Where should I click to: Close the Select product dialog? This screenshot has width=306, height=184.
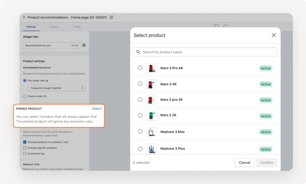(x=274, y=35)
